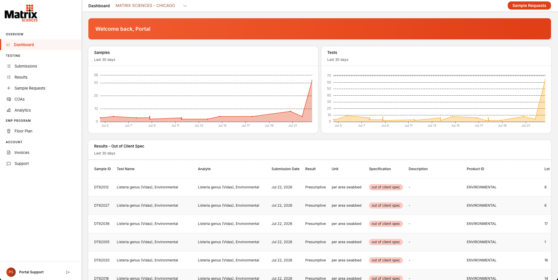The height and width of the screenshot is (280, 558).
Task: Click the PS user avatar
Action: 11,272
